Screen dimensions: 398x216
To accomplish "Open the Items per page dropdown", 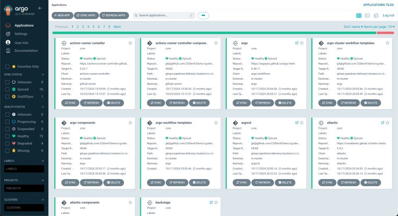I will pos(379,27).
